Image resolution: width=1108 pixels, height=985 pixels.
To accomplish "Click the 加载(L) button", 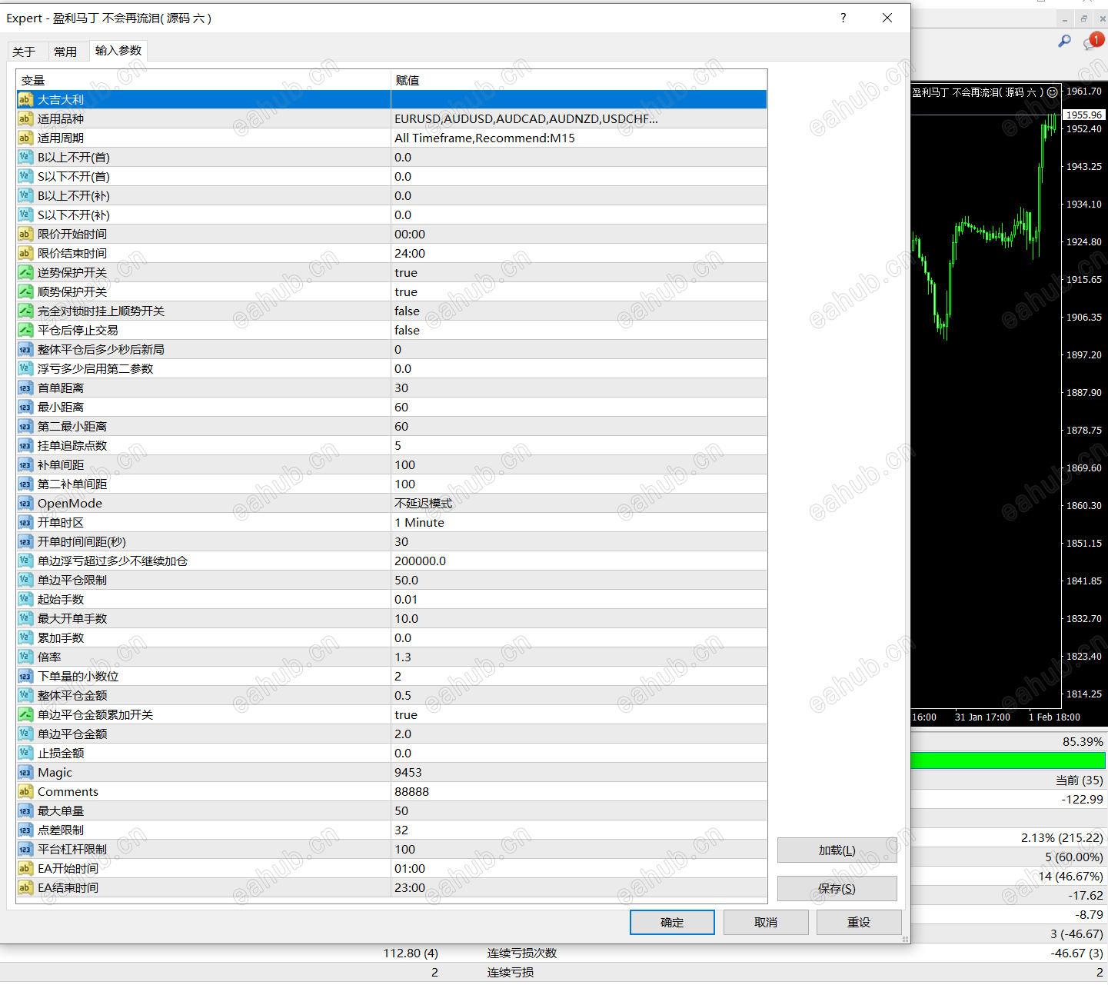I will point(837,850).
